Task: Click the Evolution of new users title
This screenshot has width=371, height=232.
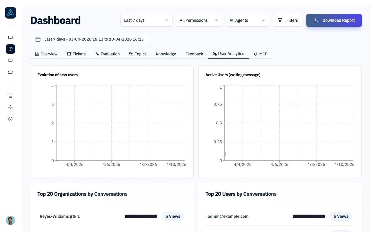Action: coord(57,75)
